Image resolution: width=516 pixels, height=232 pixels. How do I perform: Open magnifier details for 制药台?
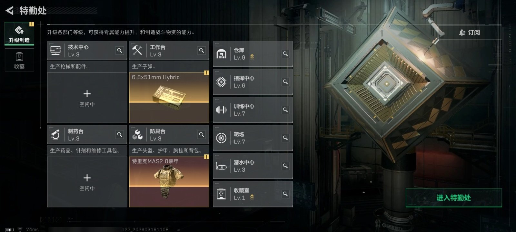click(120, 134)
